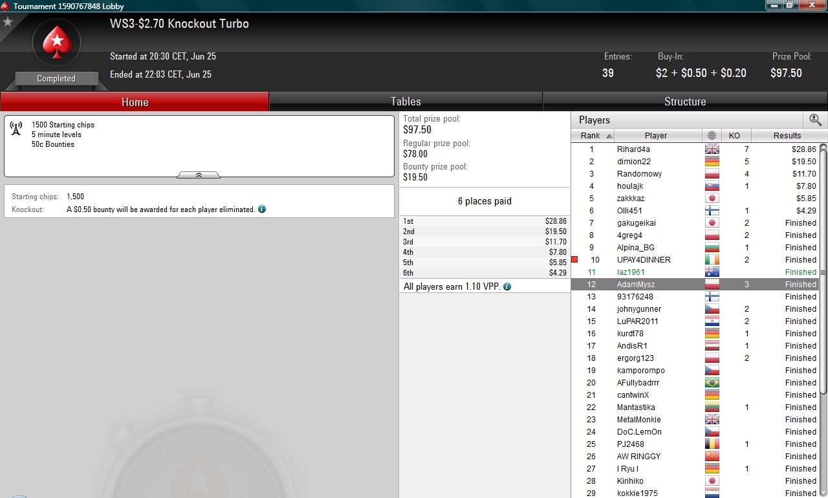
Task: Select the green laz1961 player name
Action: (631, 272)
